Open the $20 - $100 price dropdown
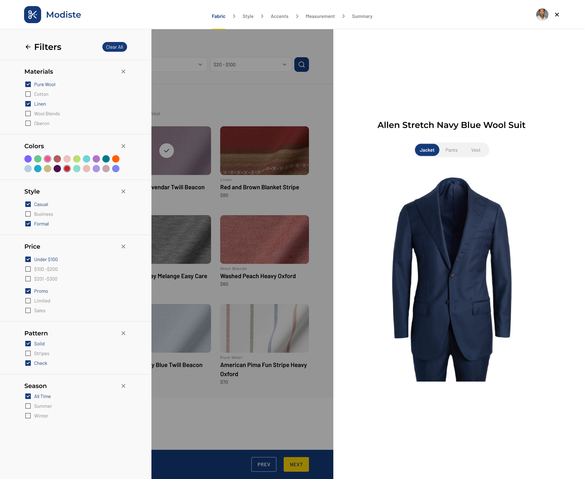The width and height of the screenshot is (585, 479). click(x=250, y=65)
